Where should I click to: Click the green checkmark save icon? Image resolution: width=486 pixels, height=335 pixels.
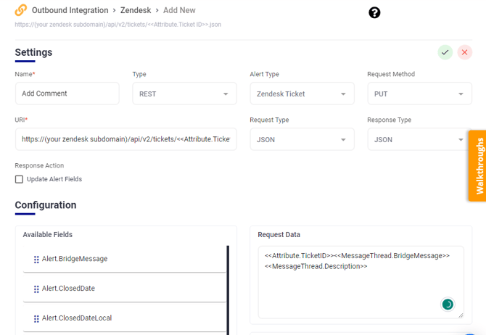pos(445,52)
